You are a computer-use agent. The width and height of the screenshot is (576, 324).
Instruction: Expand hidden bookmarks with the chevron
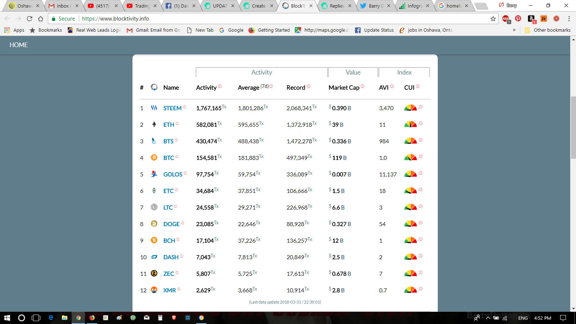click(514, 30)
